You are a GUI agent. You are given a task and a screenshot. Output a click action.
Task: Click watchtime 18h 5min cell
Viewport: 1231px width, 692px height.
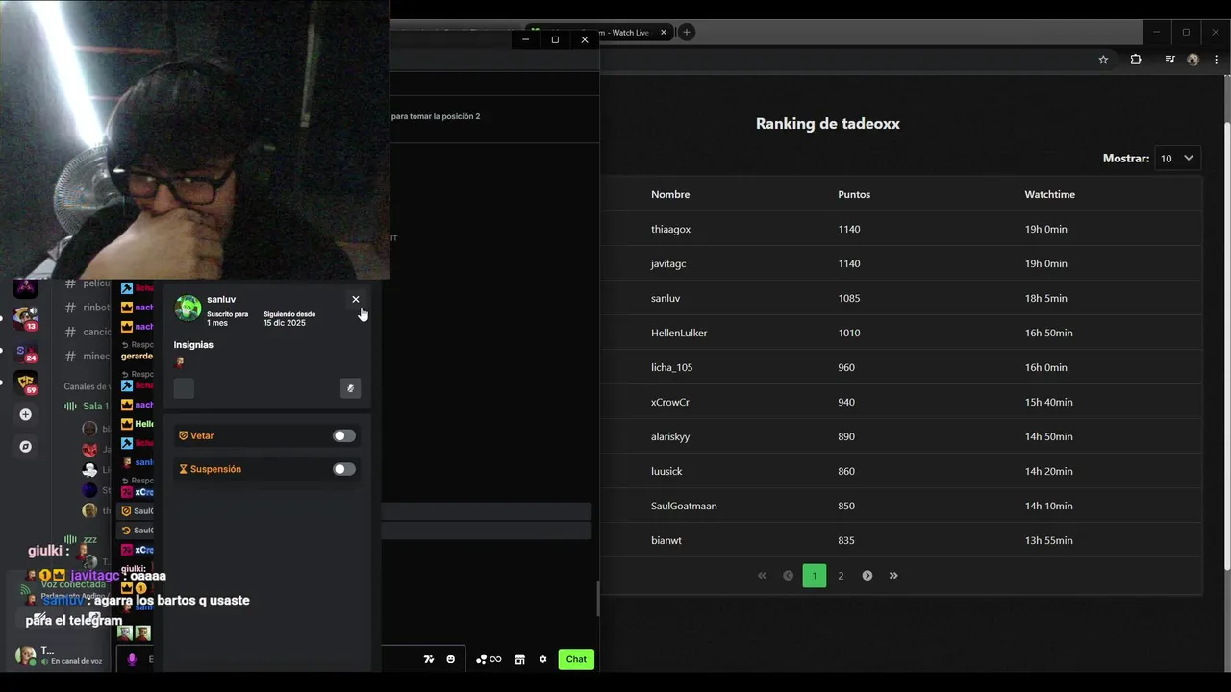1046,298
